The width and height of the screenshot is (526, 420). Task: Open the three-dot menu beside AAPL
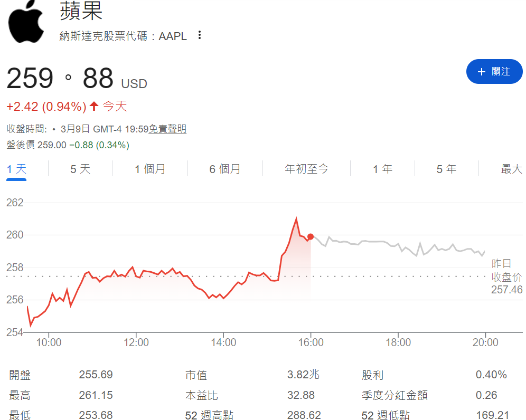(x=199, y=34)
